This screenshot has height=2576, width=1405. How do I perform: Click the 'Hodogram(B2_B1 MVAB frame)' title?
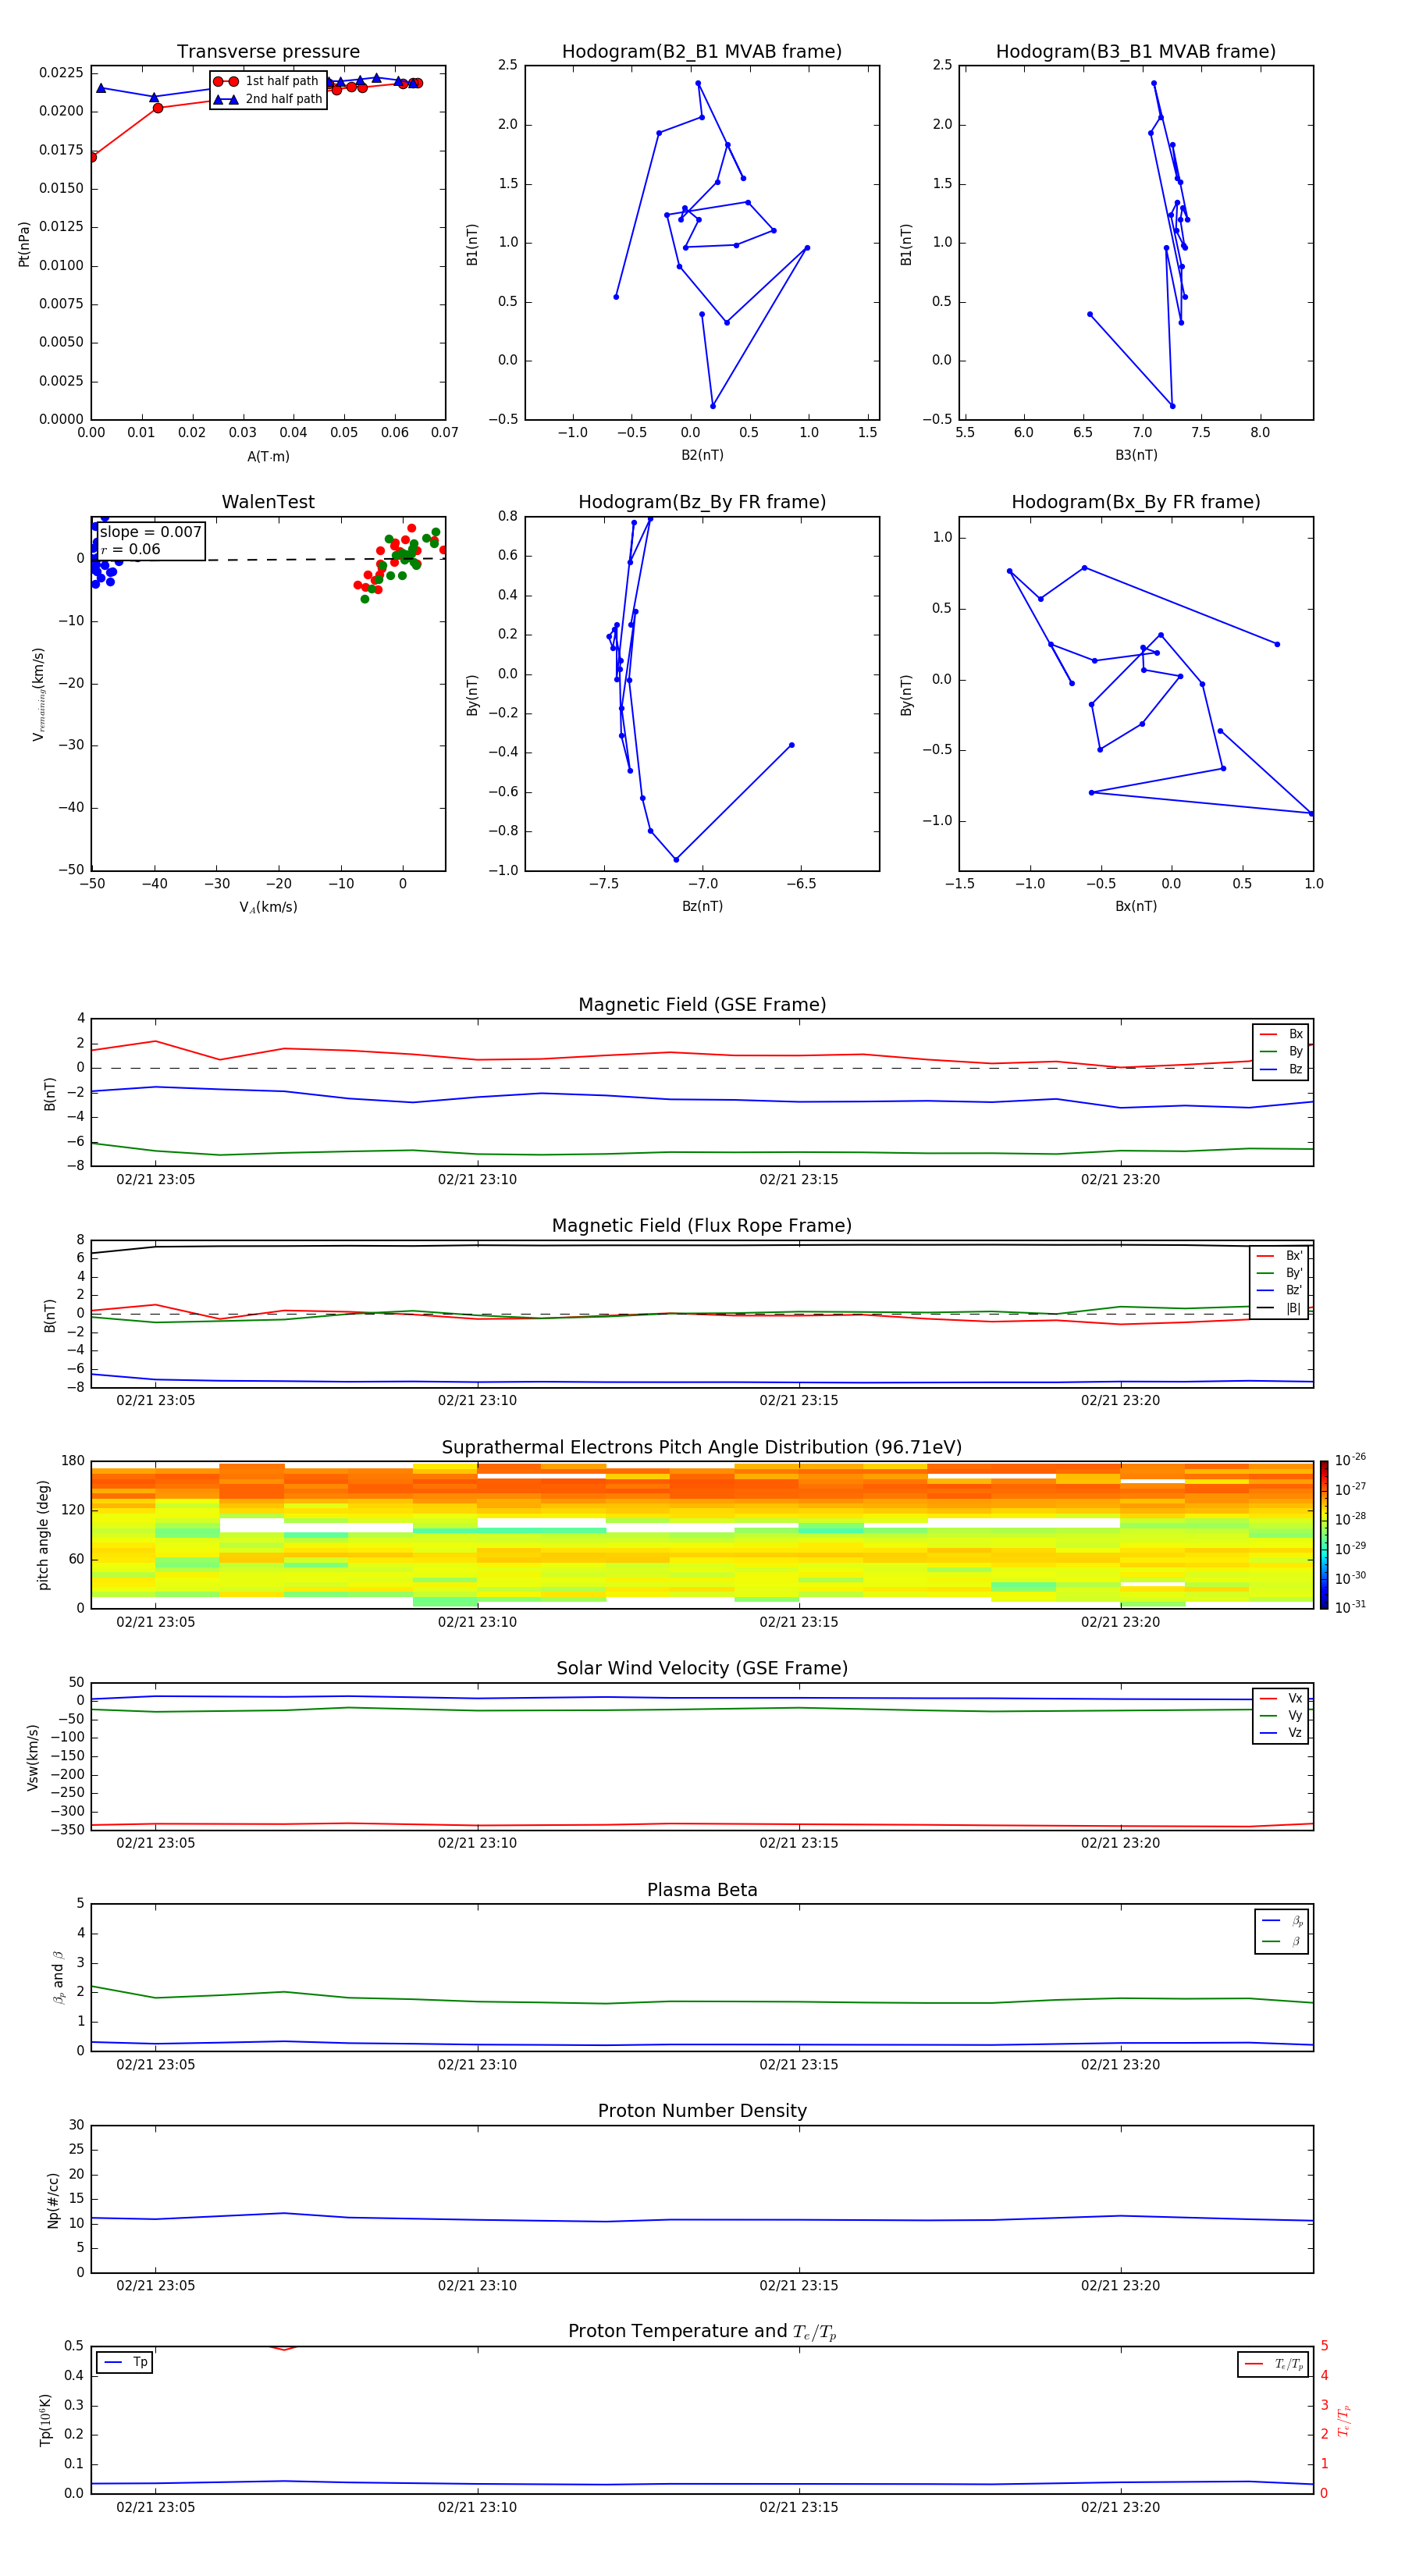[x=702, y=51]
